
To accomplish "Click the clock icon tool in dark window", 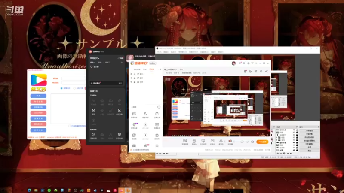I will click(x=93, y=121).
